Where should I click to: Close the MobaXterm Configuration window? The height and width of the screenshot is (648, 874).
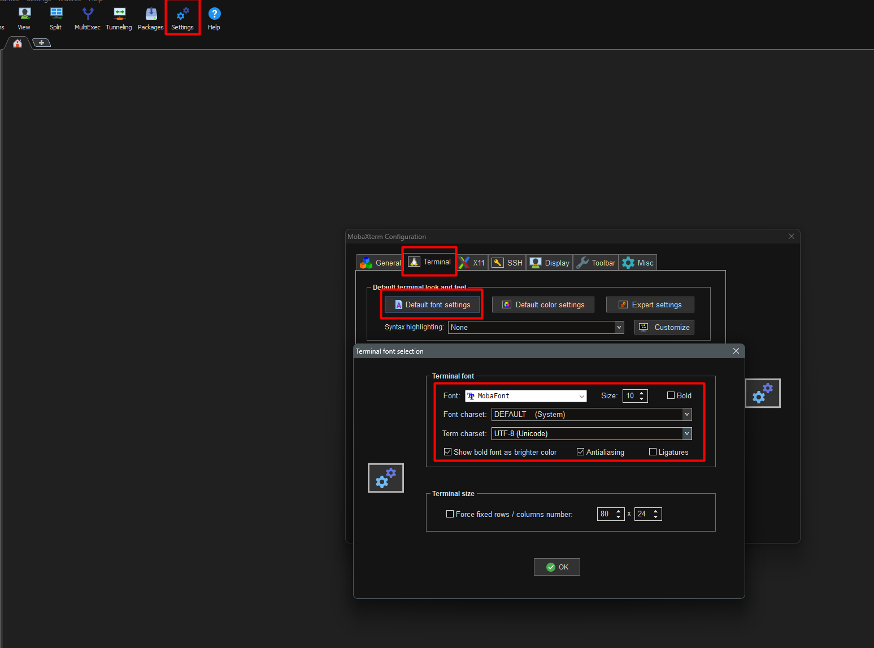point(792,236)
